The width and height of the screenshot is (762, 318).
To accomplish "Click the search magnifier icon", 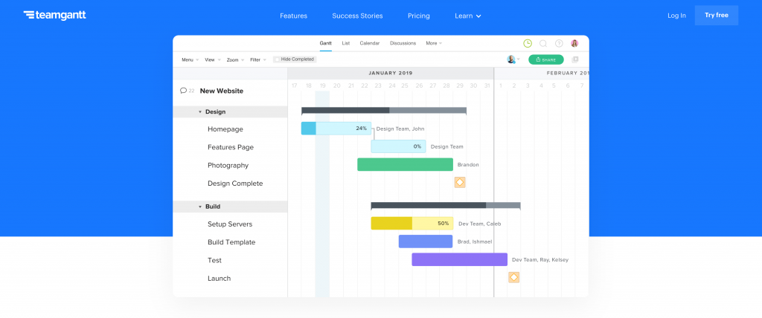I will (543, 43).
